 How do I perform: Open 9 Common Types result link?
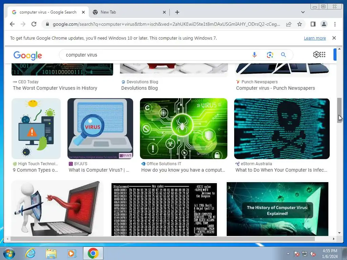coord(35,170)
